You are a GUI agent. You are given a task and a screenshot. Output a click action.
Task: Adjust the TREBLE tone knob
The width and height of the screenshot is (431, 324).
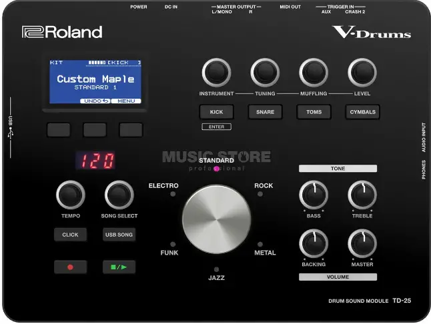click(362, 195)
